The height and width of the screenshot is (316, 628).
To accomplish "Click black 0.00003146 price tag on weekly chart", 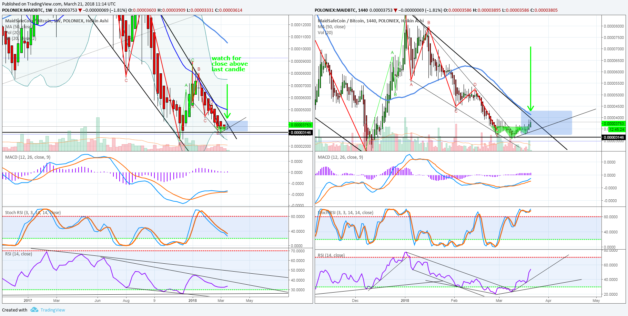I will pyautogui.click(x=301, y=133).
